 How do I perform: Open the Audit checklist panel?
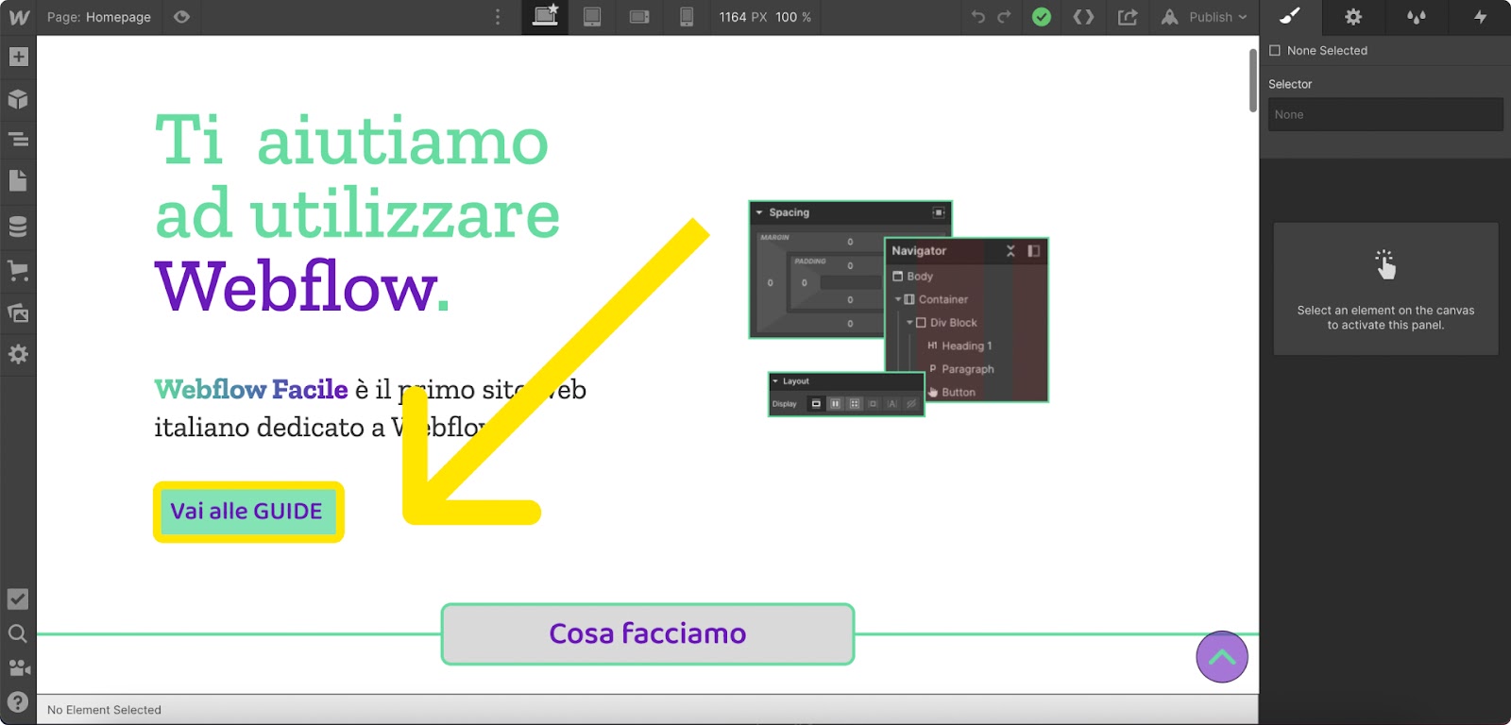pyautogui.click(x=18, y=599)
